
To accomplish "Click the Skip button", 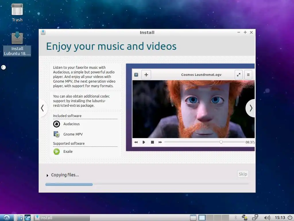I will coord(243,174).
